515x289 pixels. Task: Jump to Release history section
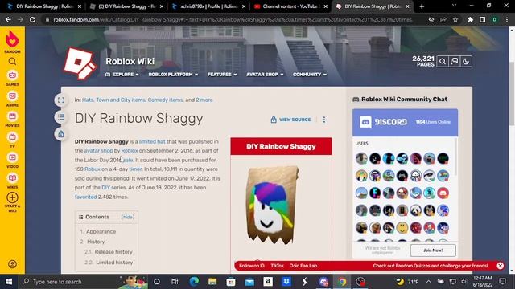(x=113, y=252)
